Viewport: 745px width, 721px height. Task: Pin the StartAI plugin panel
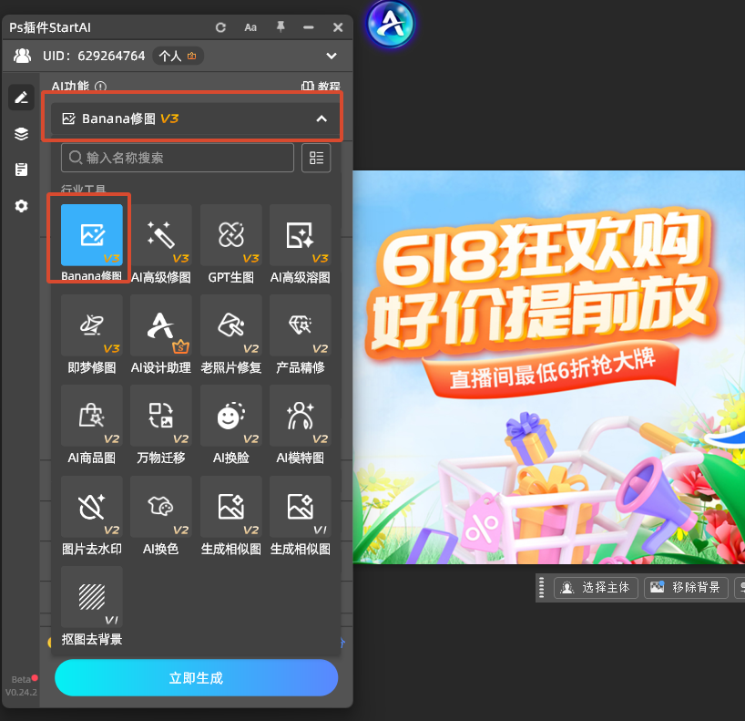pyautogui.click(x=281, y=27)
